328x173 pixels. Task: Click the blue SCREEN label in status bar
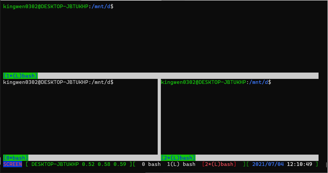(x=13, y=164)
